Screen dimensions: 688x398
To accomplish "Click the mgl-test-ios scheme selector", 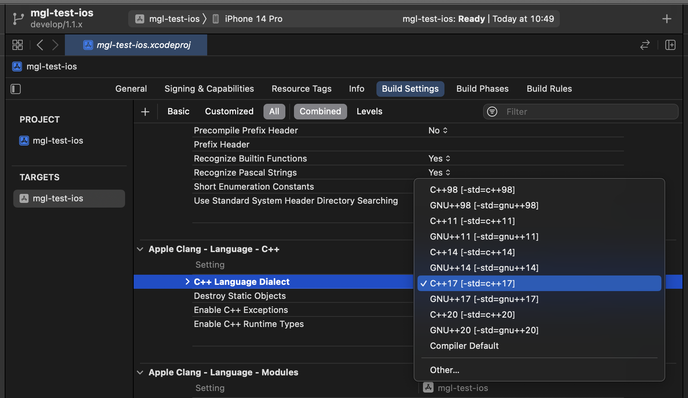I will [167, 19].
